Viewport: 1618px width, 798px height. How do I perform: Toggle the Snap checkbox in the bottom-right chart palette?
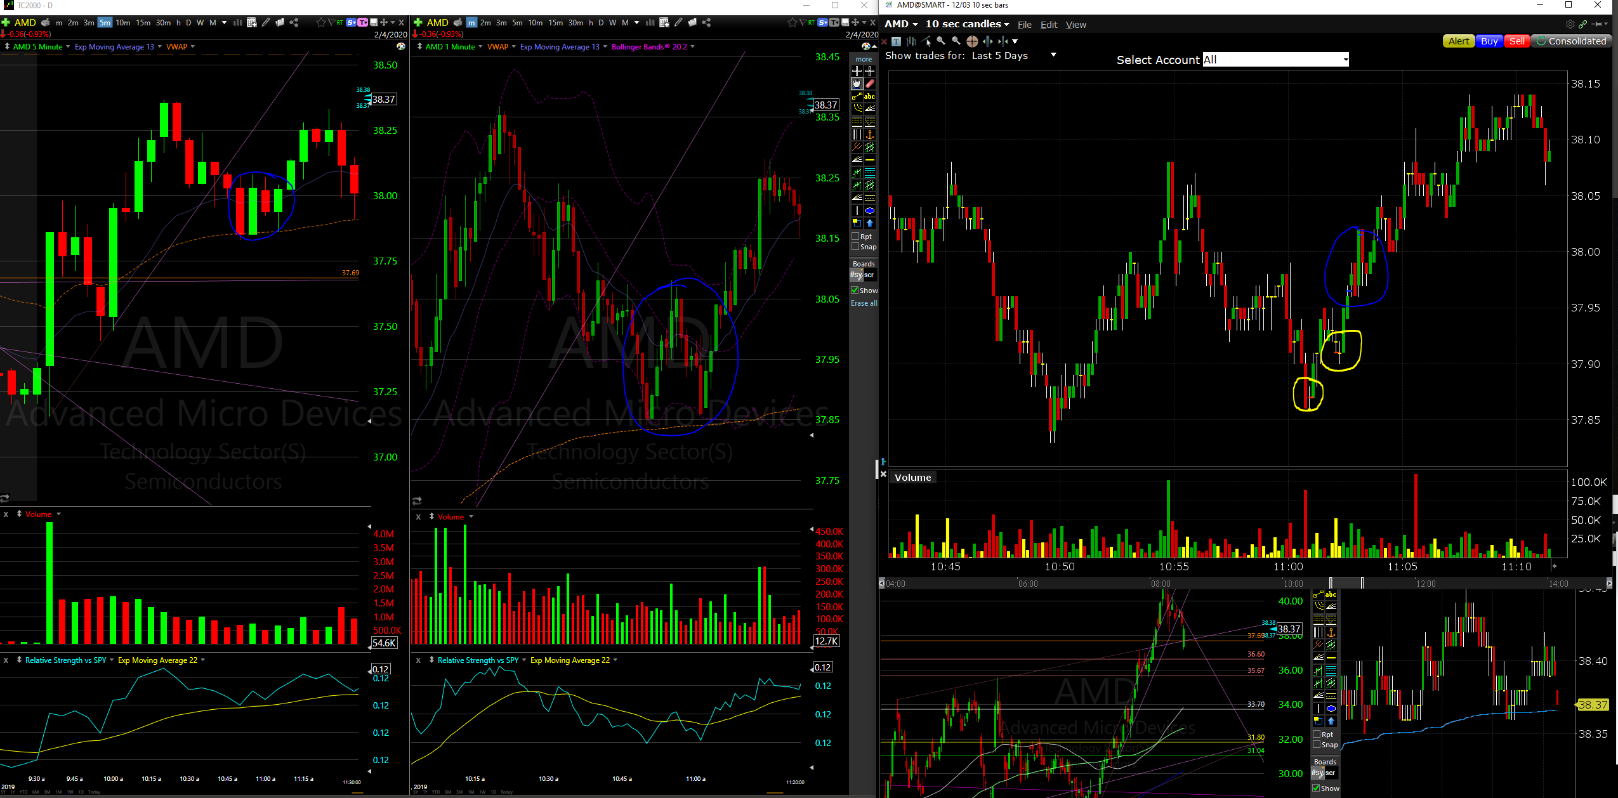coord(1317,744)
